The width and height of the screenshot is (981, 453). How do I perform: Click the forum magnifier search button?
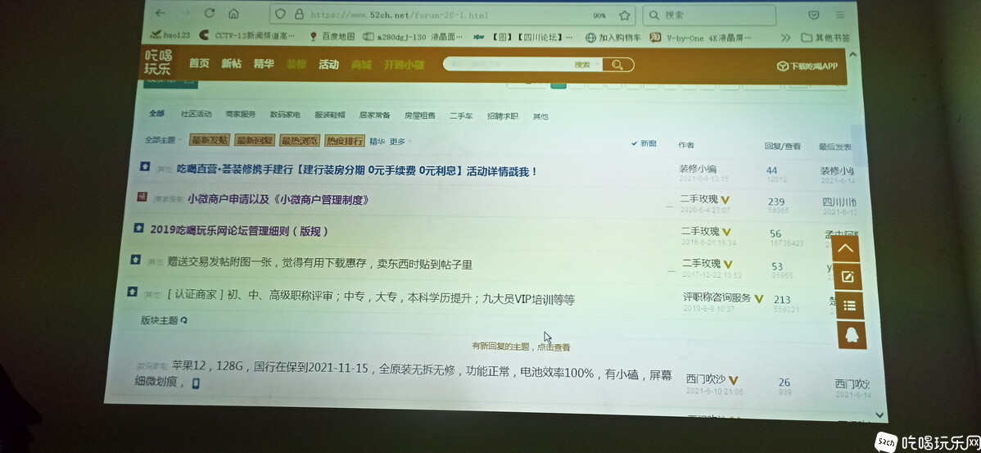coord(618,65)
